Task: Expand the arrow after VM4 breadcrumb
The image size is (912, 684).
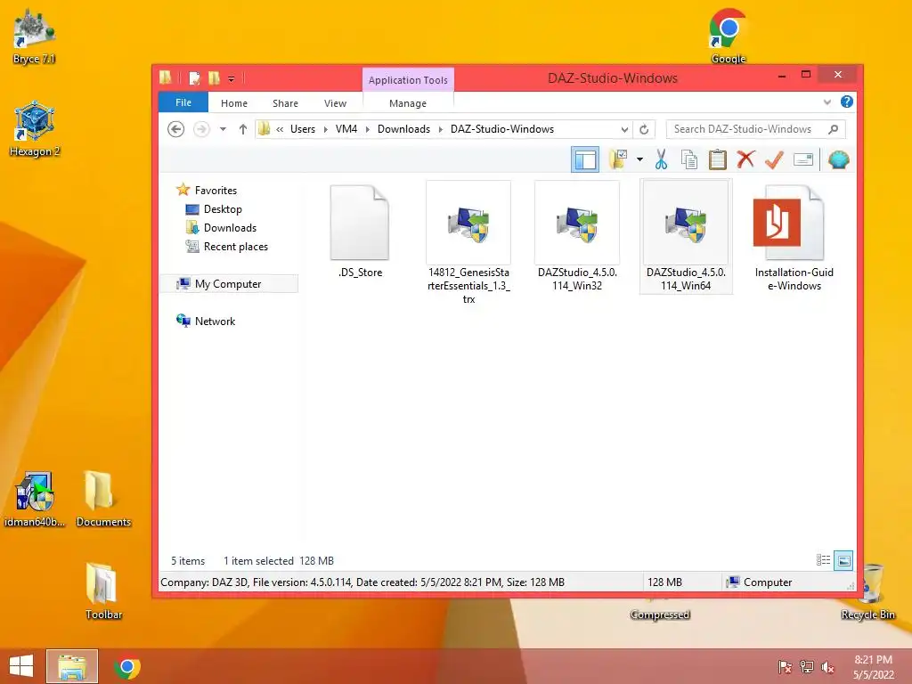Action: click(367, 129)
